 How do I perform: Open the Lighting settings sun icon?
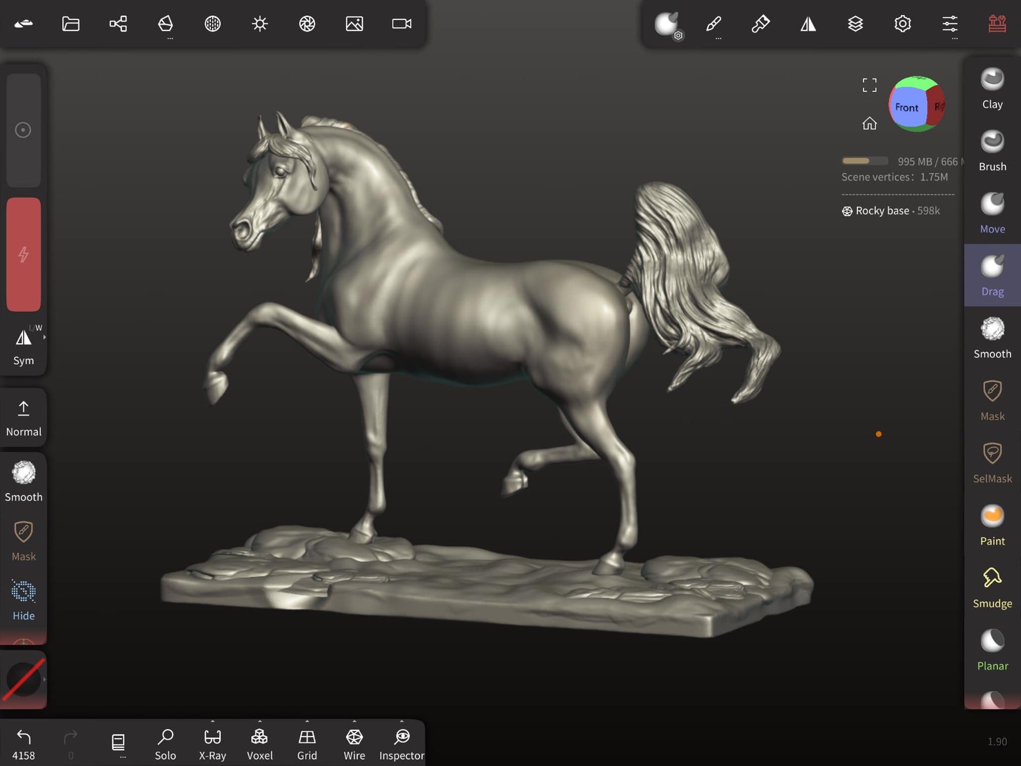pos(260,24)
